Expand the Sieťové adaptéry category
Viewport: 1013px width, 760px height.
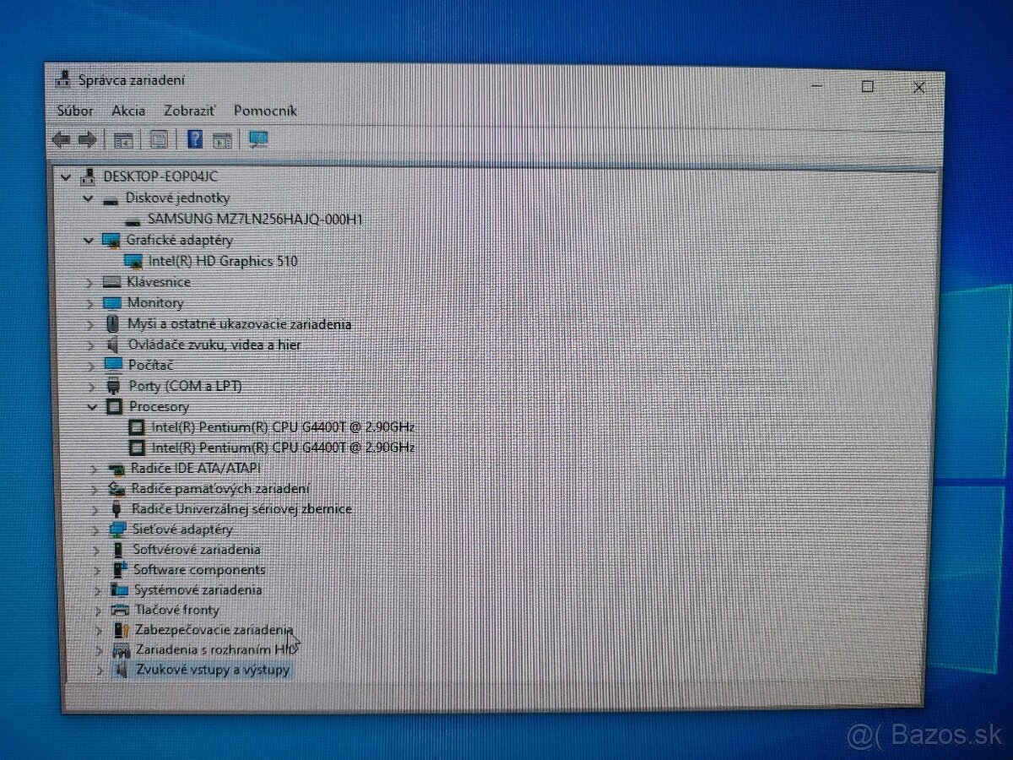(95, 529)
